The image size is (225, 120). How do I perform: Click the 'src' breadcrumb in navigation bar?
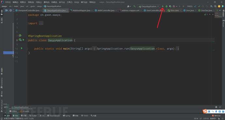tap(10, 6)
